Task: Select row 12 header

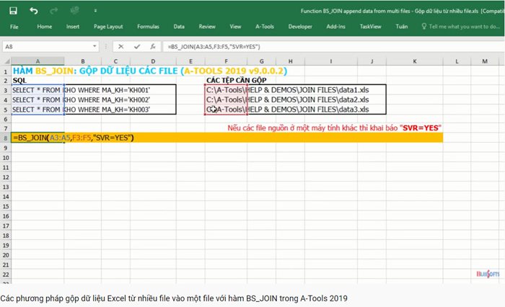Action: (x=6, y=177)
